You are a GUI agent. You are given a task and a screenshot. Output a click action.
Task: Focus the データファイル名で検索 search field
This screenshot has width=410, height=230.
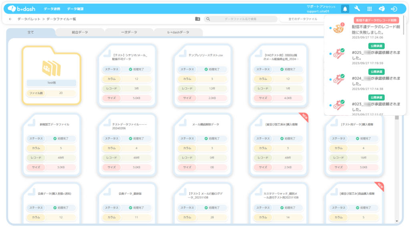pos(241,19)
